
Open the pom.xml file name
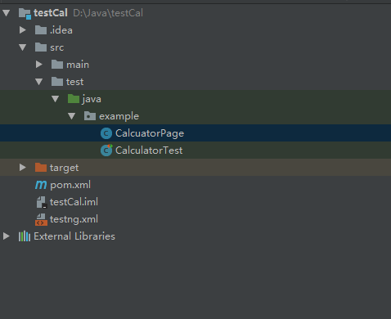(70, 185)
